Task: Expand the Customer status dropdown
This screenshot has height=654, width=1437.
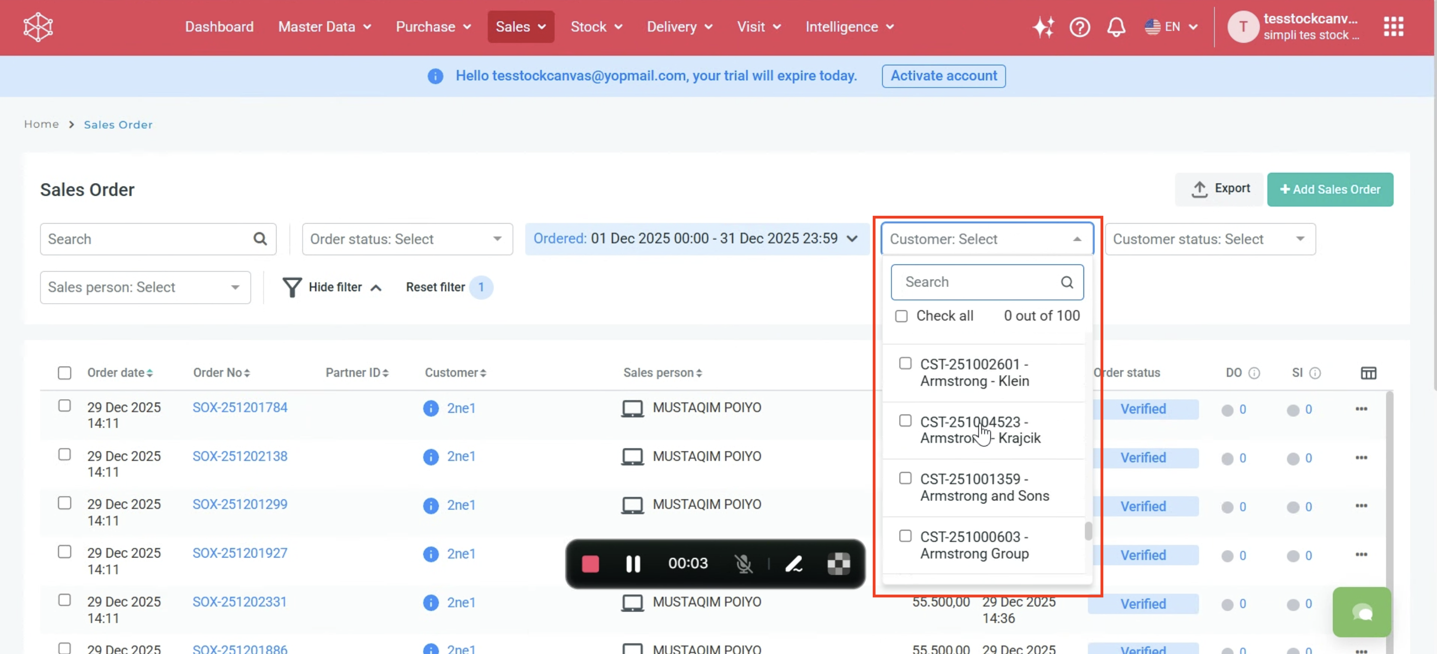Action: point(1209,239)
